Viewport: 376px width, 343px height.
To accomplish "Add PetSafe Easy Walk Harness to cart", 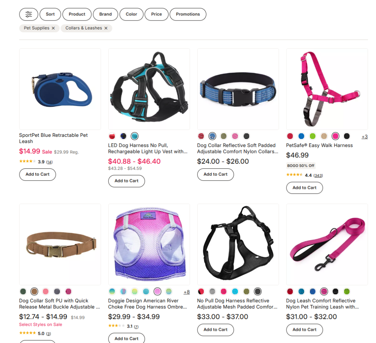I will click(304, 188).
